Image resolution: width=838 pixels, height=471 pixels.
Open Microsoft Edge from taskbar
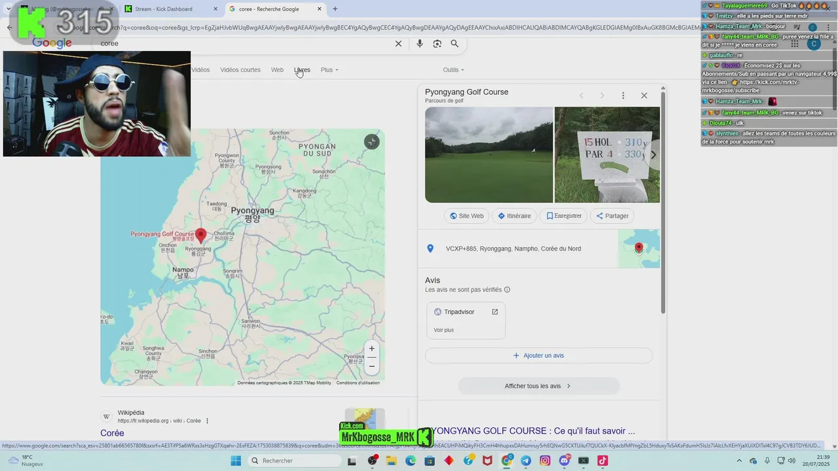point(410,461)
